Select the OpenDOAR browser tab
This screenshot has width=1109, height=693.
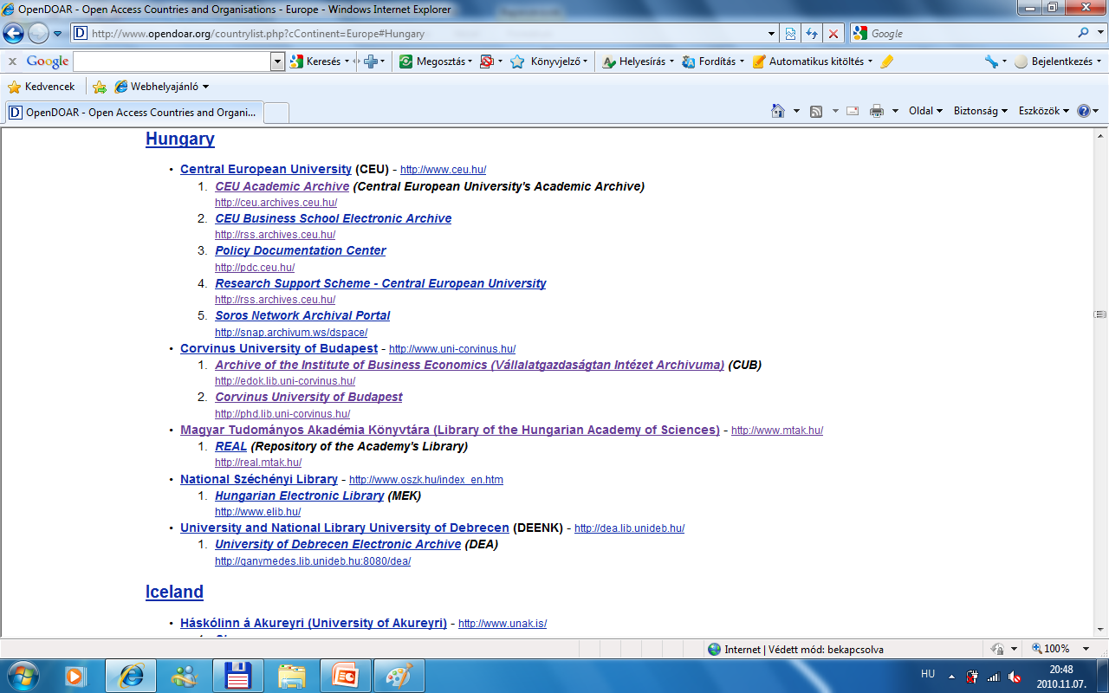pyautogui.click(x=133, y=113)
